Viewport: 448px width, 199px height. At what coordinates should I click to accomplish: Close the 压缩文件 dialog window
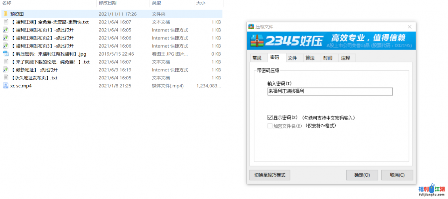409,27
